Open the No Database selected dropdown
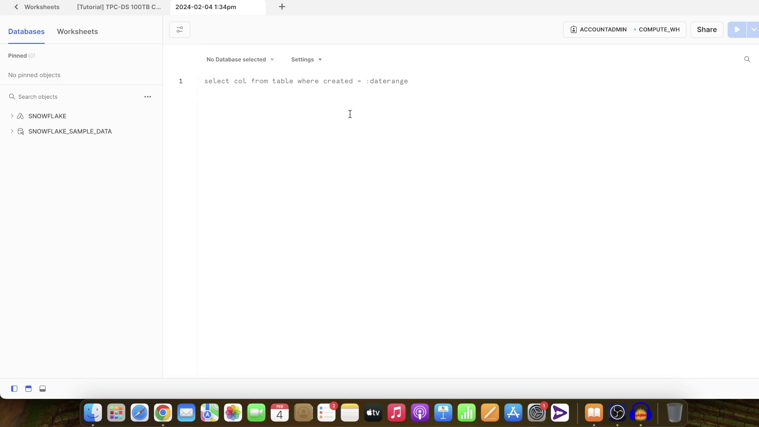Image resolution: width=759 pixels, height=427 pixels. pos(240,59)
